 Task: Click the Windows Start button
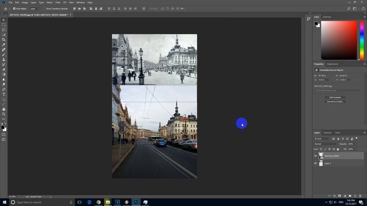pyautogui.click(x=5, y=202)
